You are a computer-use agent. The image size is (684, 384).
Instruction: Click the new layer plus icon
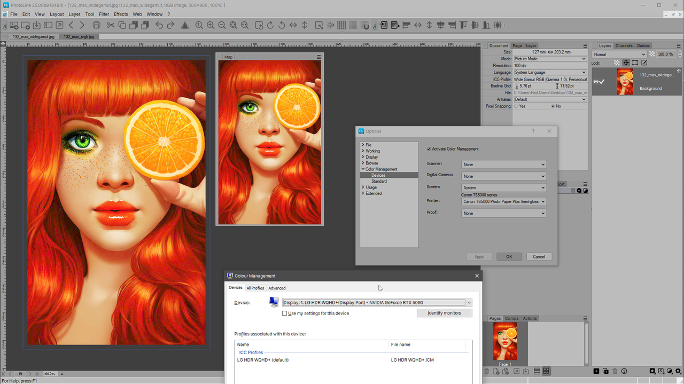point(596,371)
